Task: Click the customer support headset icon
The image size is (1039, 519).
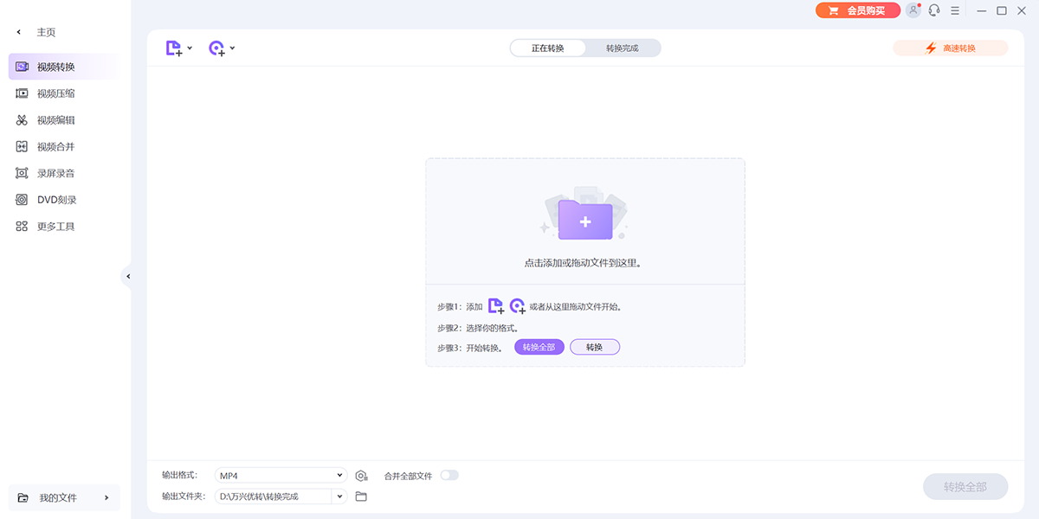Action: click(x=934, y=10)
